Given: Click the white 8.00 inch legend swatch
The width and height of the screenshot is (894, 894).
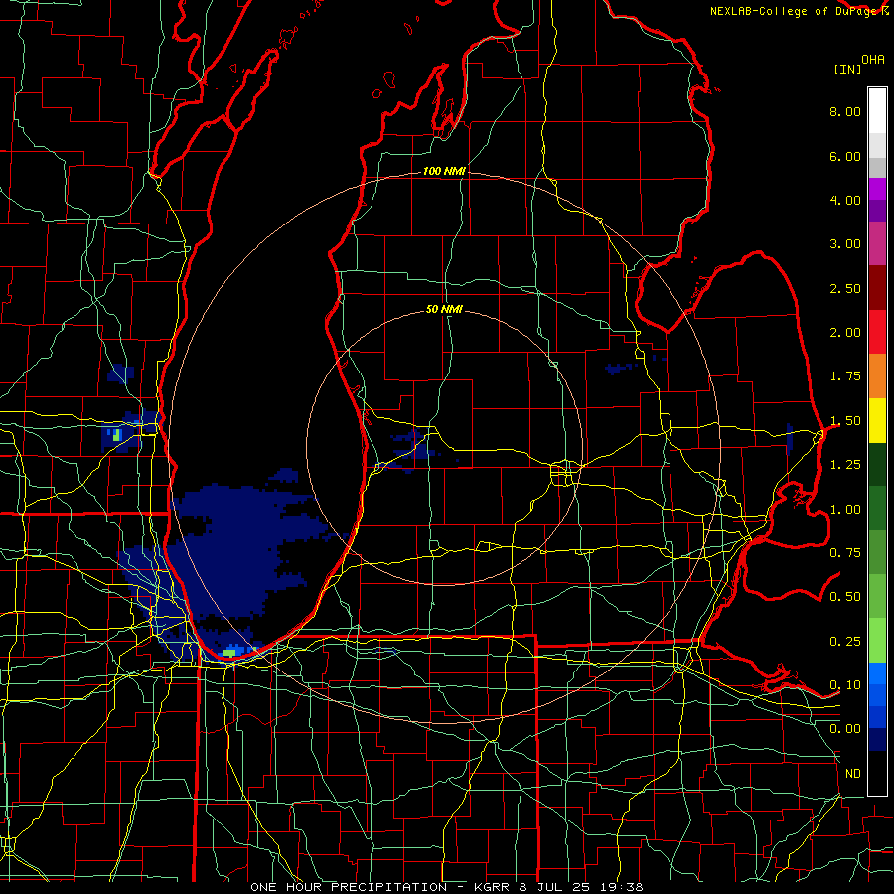Looking at the screenshot, I should click(877, 111).
